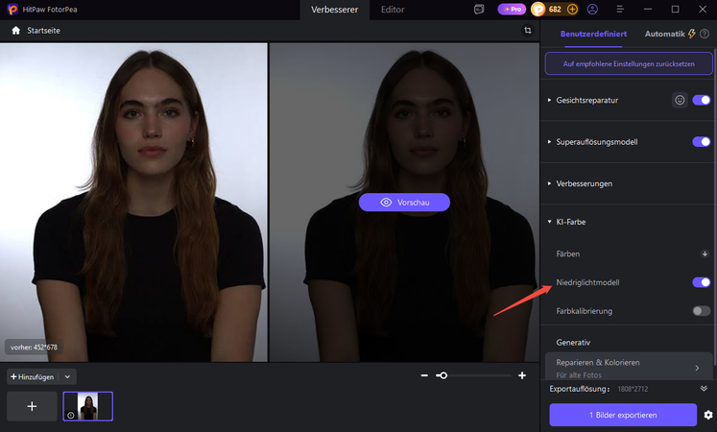Viewport: 717px width, 432px height.
Task: Open the feedback message icon in title bar
Action: click(x=479, y=10)
